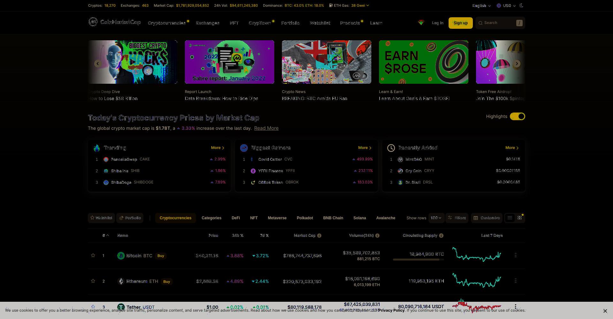Click Buy button next to Ethereum
The height and width of the screenshot is (319, 613).
pos(167,282)
